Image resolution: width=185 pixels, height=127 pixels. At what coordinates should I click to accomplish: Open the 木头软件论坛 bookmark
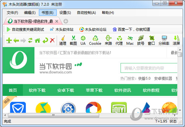93,30
